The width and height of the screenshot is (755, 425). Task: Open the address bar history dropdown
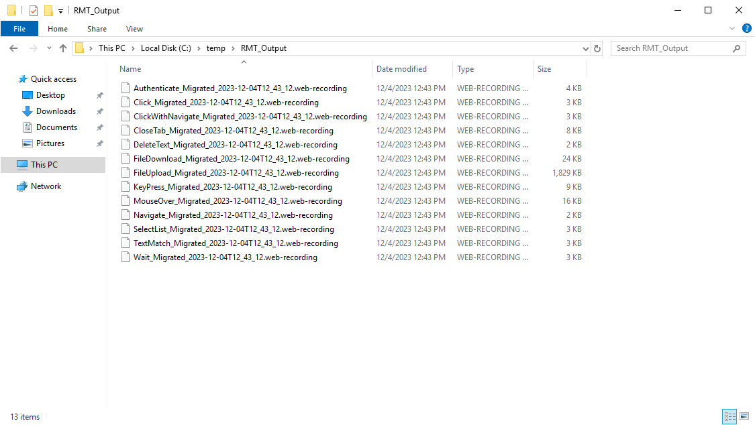pos(585,48)
